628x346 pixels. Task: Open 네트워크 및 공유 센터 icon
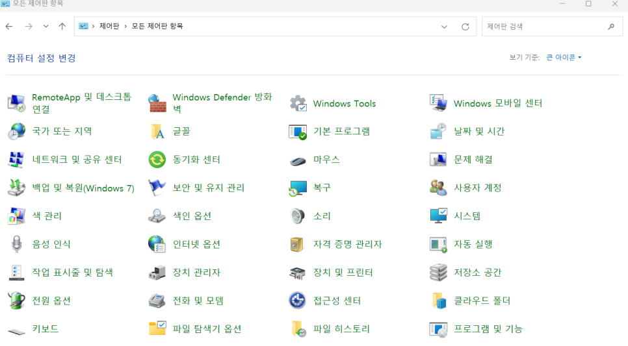point(16,160)
